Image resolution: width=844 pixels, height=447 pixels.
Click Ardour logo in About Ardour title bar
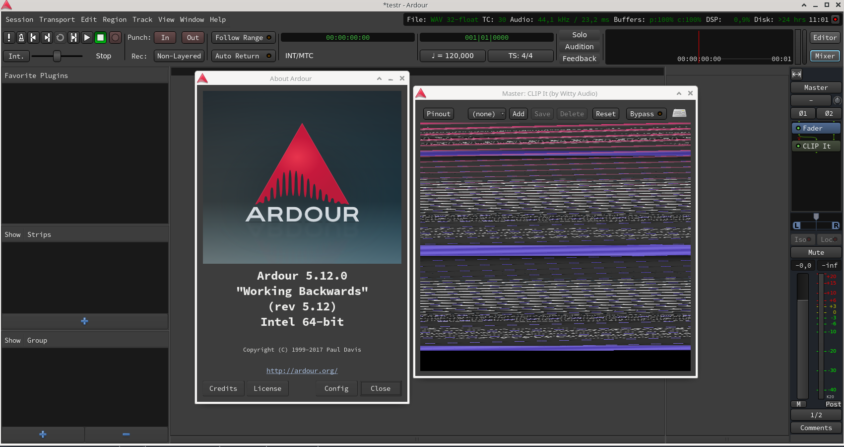(x=202, y=78)
